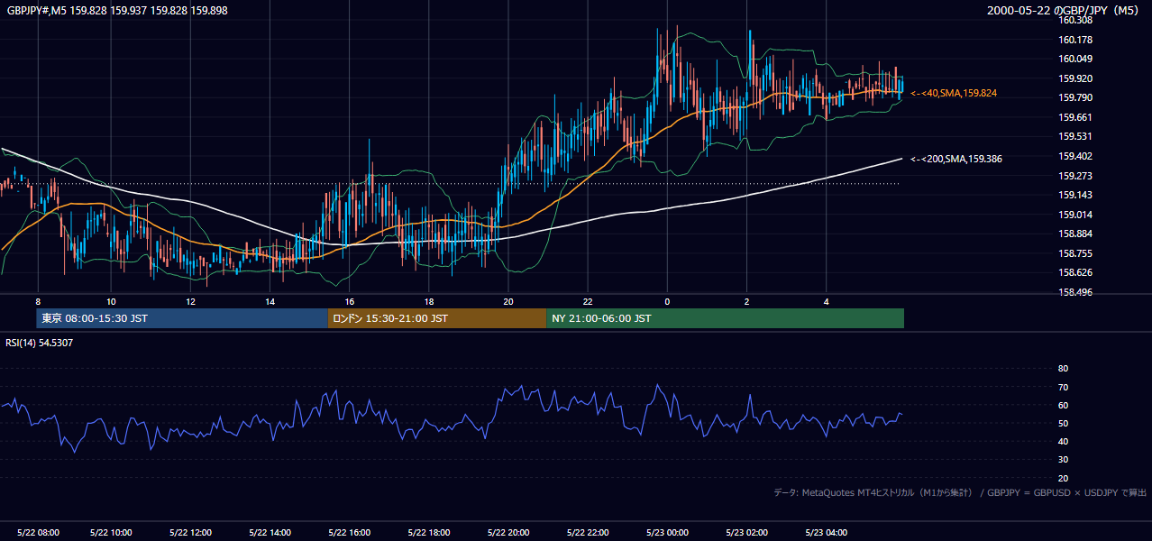This screenshot has height=541, width=1152.
Task: Click the 5/22 08:00 date label
Action: (x=37, y=533)
